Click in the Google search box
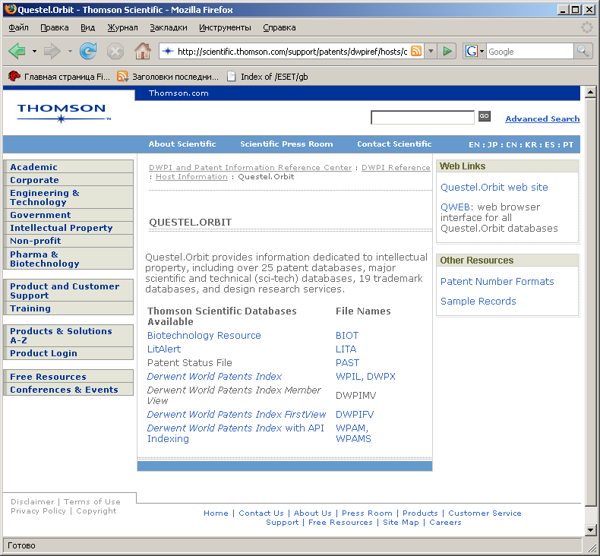The image size is (600, 556). click(x=530, y=51)
